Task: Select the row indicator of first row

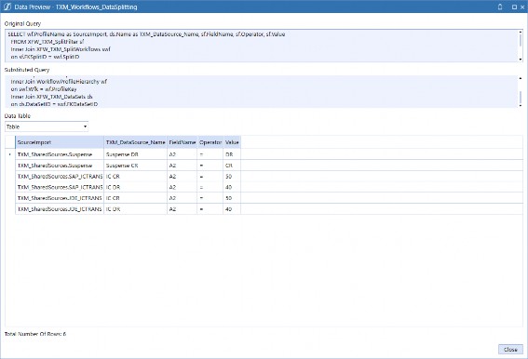Action: [10, 154]
